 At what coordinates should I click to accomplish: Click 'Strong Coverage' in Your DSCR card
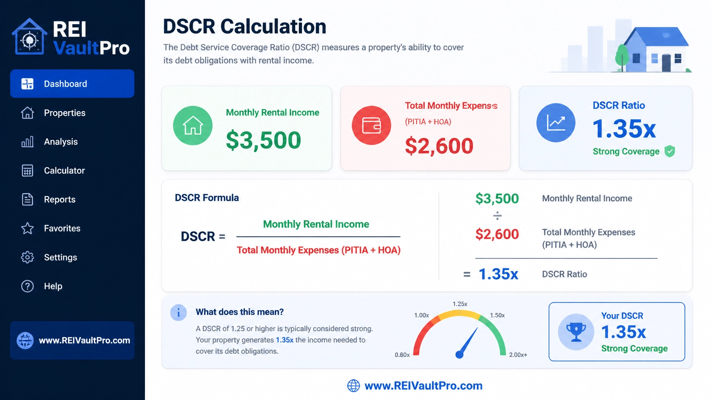pyautogui.click(x=635, y=348)
